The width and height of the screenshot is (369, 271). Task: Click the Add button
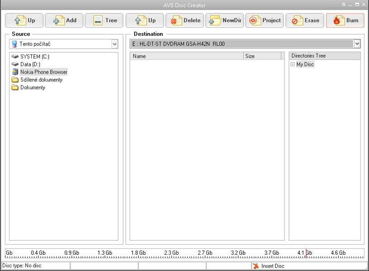point(64,20)
